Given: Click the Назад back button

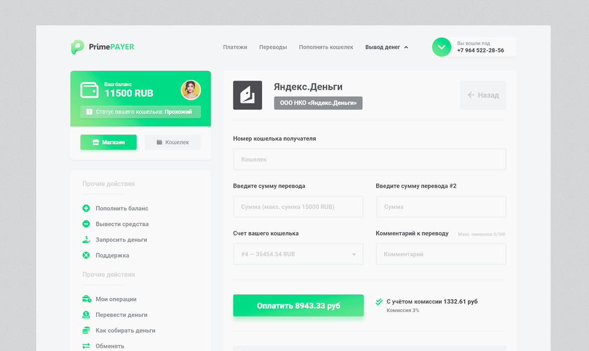Looking at the screenshot, I should [483, 96].
